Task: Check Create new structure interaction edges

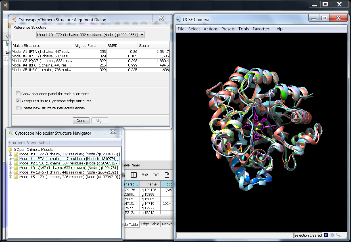Action: [18, 108]
